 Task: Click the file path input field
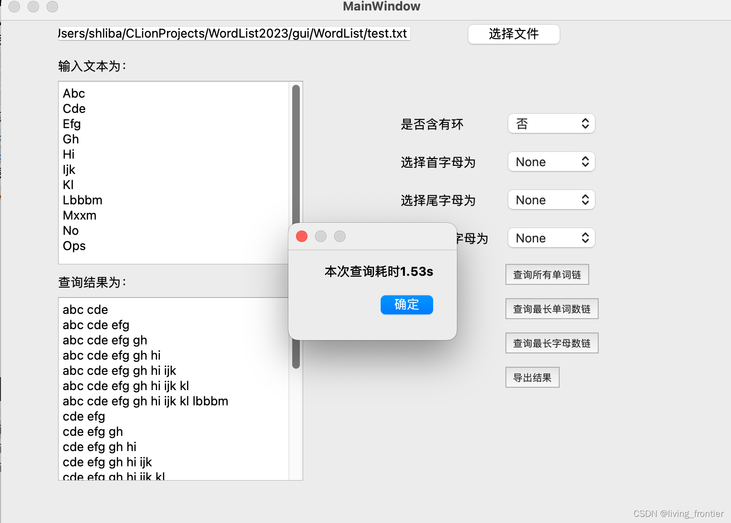click(x=234, y=34)
